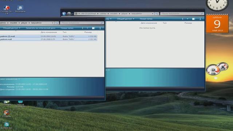Viewport: 233px width, 131px height.
Task: Click the CPU meter gadget
Action: coord(213,70)
